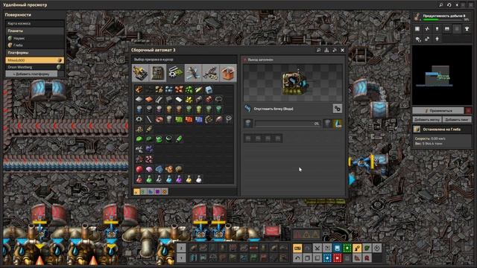This screenshot has width=477, height=268.
Task: Choose the green electronic circuit recipe
Action: point(179,119)
